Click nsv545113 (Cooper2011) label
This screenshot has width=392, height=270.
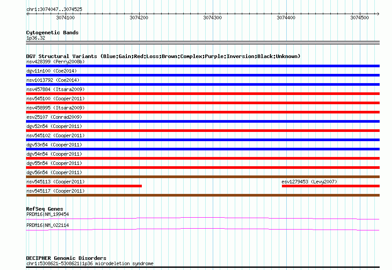pos(55,182)
